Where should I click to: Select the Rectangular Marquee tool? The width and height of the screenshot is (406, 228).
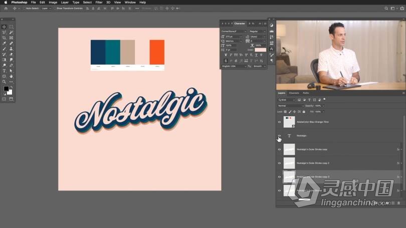(x=11, y=27)
